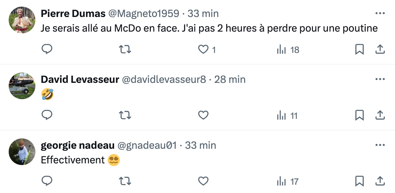Open more options on Pierre Dumas's tweet
Screen dimensions: 395x193
click(x=380, y=14)
